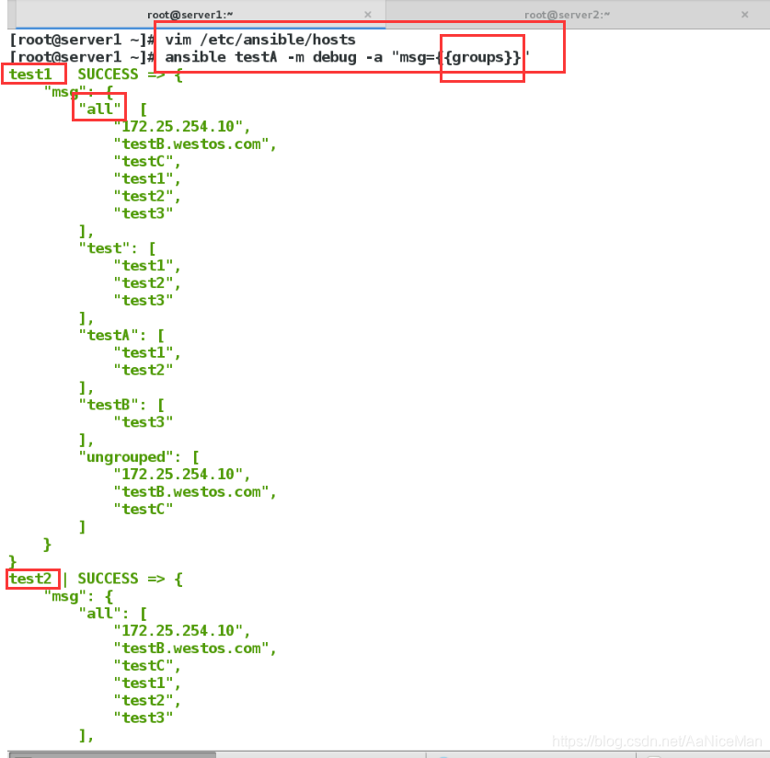
Task: Switch to the root@server2 terminal tab
Action: [567, 15]
